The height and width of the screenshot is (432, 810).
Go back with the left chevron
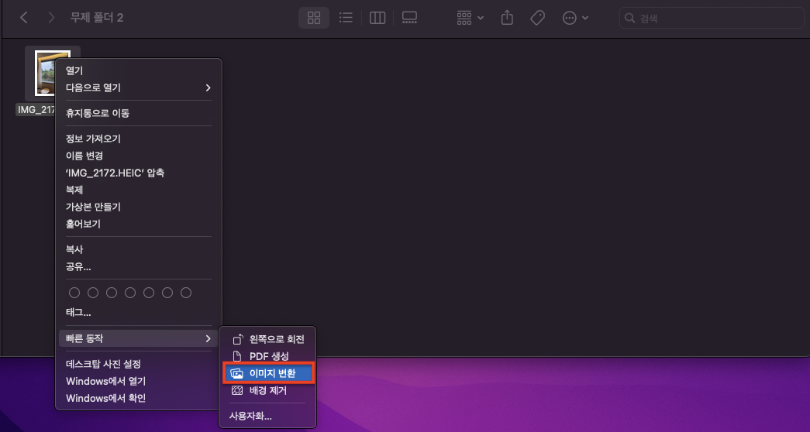click(23, 18)
